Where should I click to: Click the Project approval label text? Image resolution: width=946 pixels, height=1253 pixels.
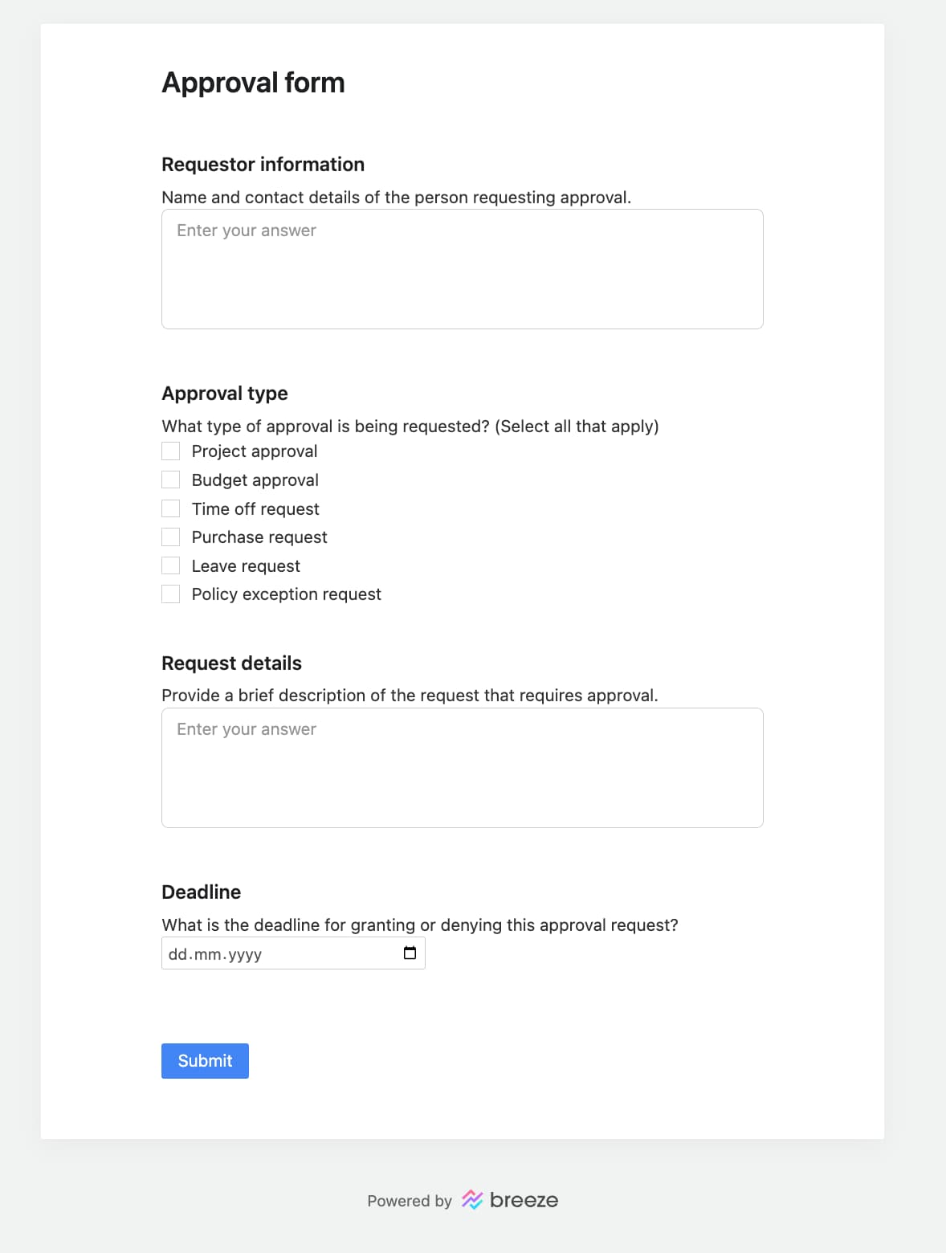(254, 451)
